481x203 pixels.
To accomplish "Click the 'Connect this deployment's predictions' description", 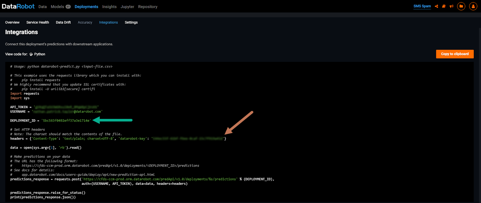I will tap(59, 44).
